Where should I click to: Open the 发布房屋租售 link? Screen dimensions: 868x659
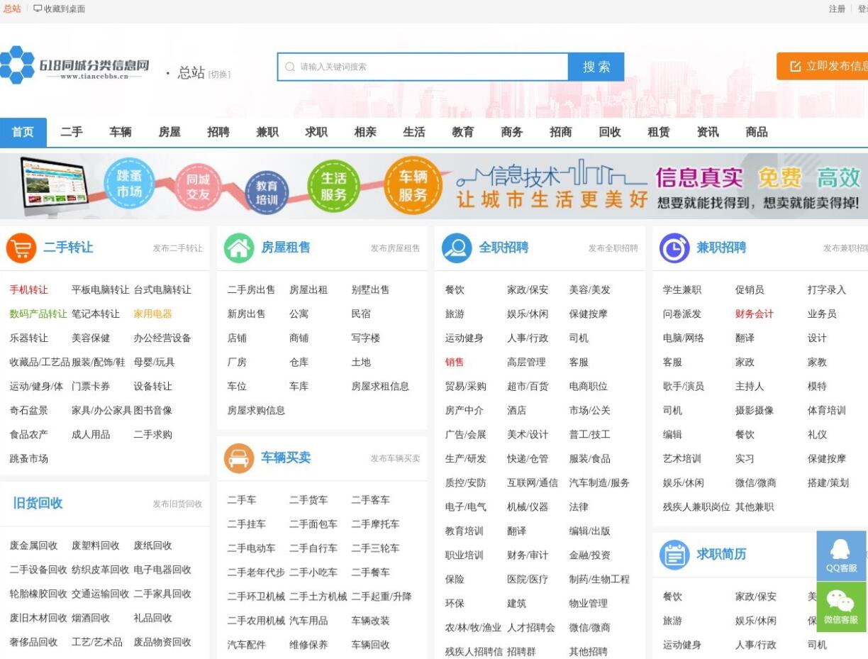tap(394, 248)
